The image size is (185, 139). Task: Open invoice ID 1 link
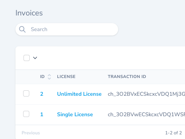[42, 114]
